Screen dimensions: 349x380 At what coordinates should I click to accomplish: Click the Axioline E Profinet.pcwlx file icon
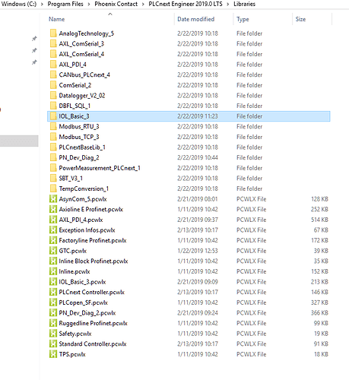point(53,209)
